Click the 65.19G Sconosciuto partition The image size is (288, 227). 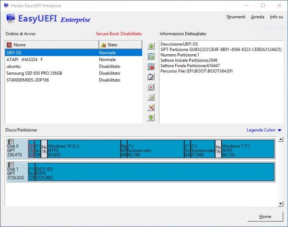tap(156, 149)
